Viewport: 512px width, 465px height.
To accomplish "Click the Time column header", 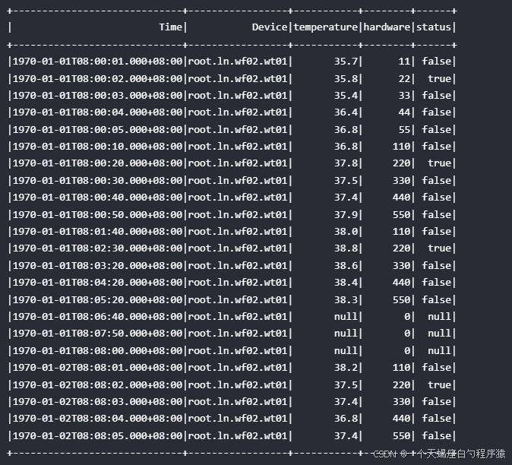I will 170,27.
